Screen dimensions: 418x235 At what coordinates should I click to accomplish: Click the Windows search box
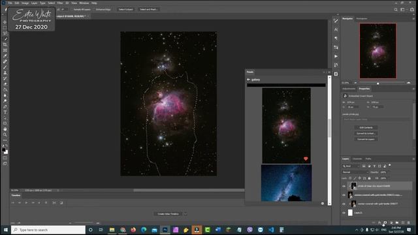tap(48, 230)
